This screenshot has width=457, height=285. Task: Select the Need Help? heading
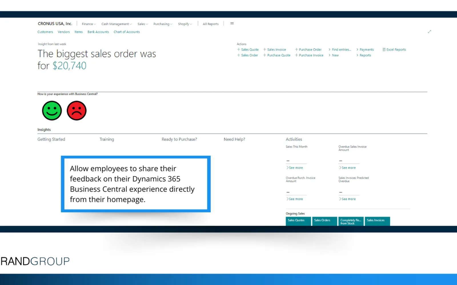click(234, 139)
